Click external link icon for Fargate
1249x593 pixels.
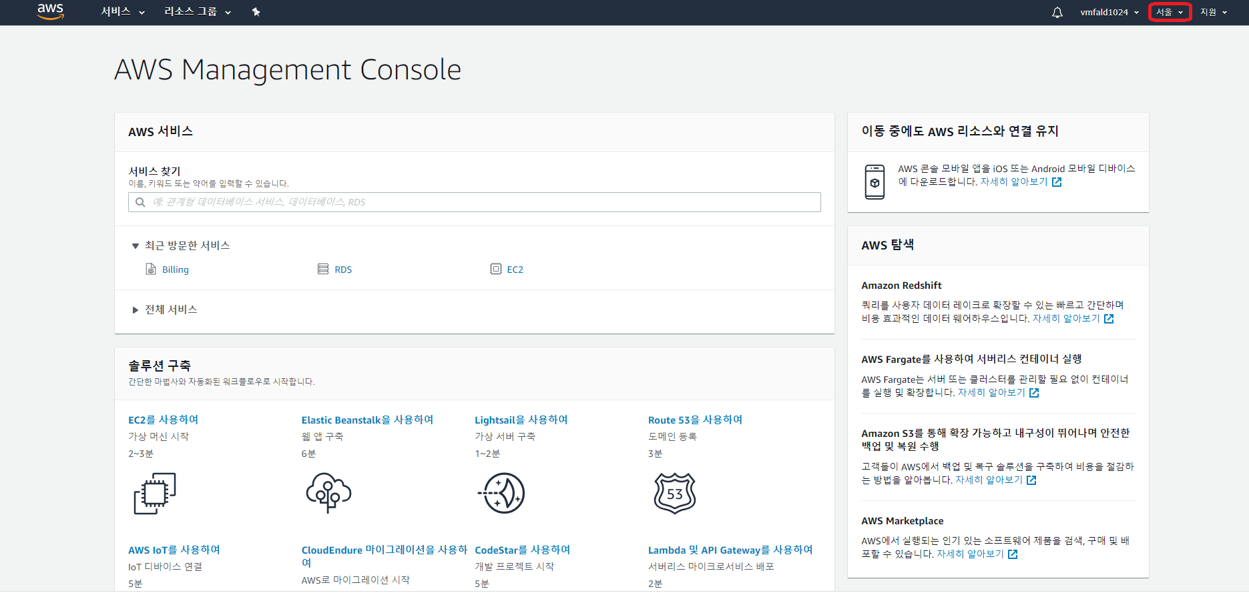point(1034,393)
